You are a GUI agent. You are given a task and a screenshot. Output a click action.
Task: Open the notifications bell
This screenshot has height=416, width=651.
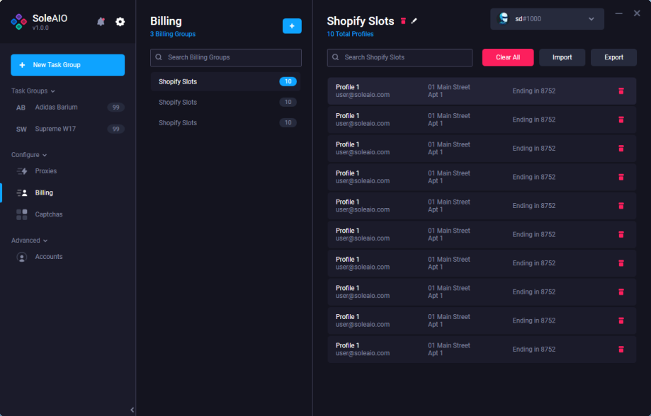[x=101, y=21]
